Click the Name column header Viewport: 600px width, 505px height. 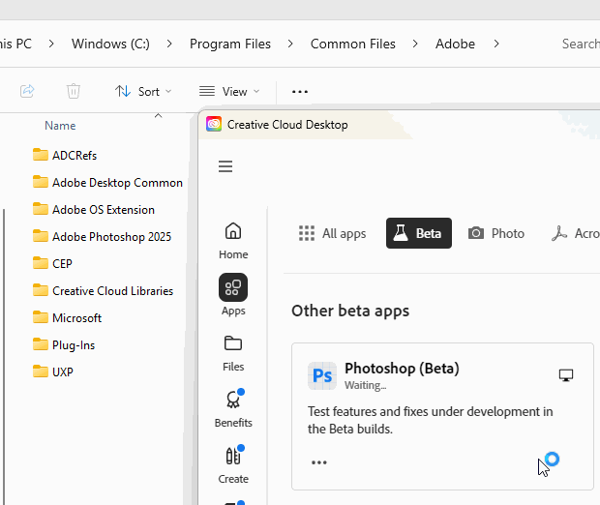60,126
